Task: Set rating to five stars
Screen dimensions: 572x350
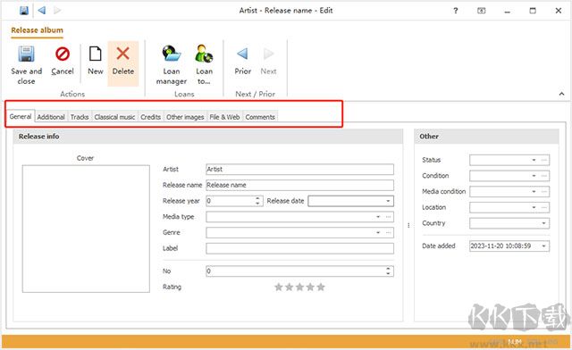Action: pos(321,287)
